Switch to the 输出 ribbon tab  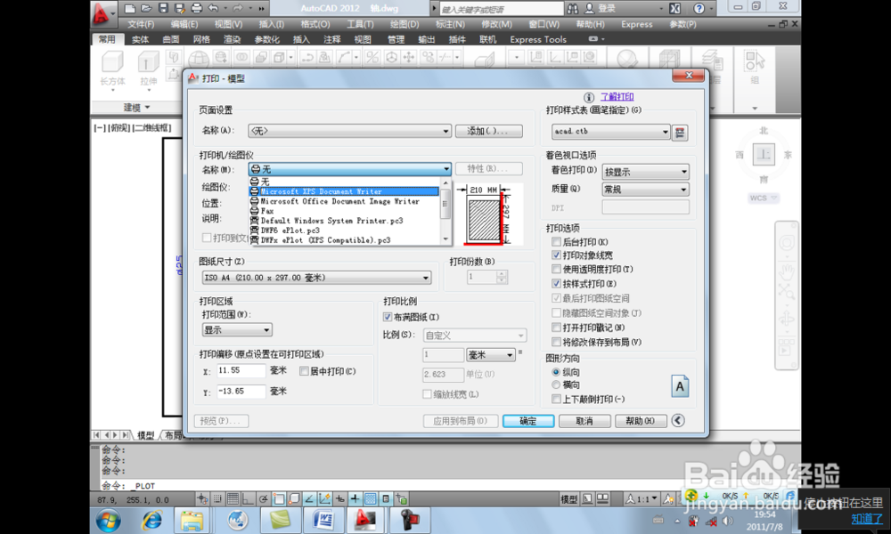[x=426, y=39]
